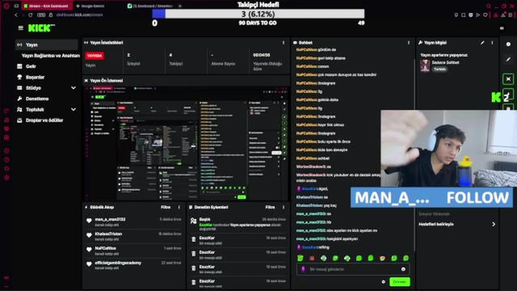Screen dimensions: 517x291
Task: Click the pencil icon in right rail
Action: 509,59
